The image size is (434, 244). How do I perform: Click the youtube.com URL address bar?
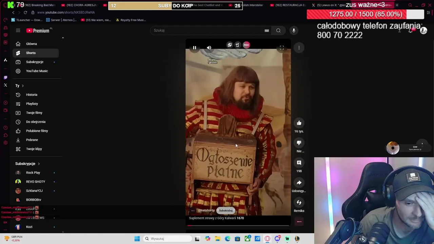pyautogui.click(x=66, y=12)
